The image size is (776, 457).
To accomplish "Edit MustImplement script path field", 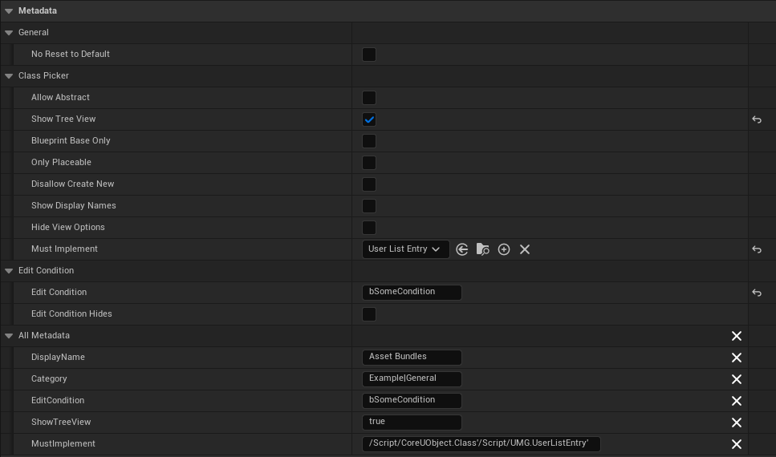I will 481,443.
